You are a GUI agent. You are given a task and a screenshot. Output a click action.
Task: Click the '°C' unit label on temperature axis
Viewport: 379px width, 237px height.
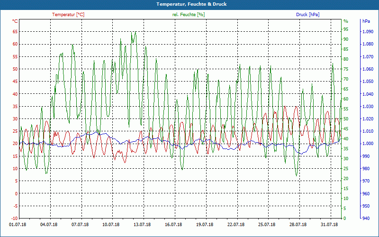pyautogui.click(x=15, y=21)
